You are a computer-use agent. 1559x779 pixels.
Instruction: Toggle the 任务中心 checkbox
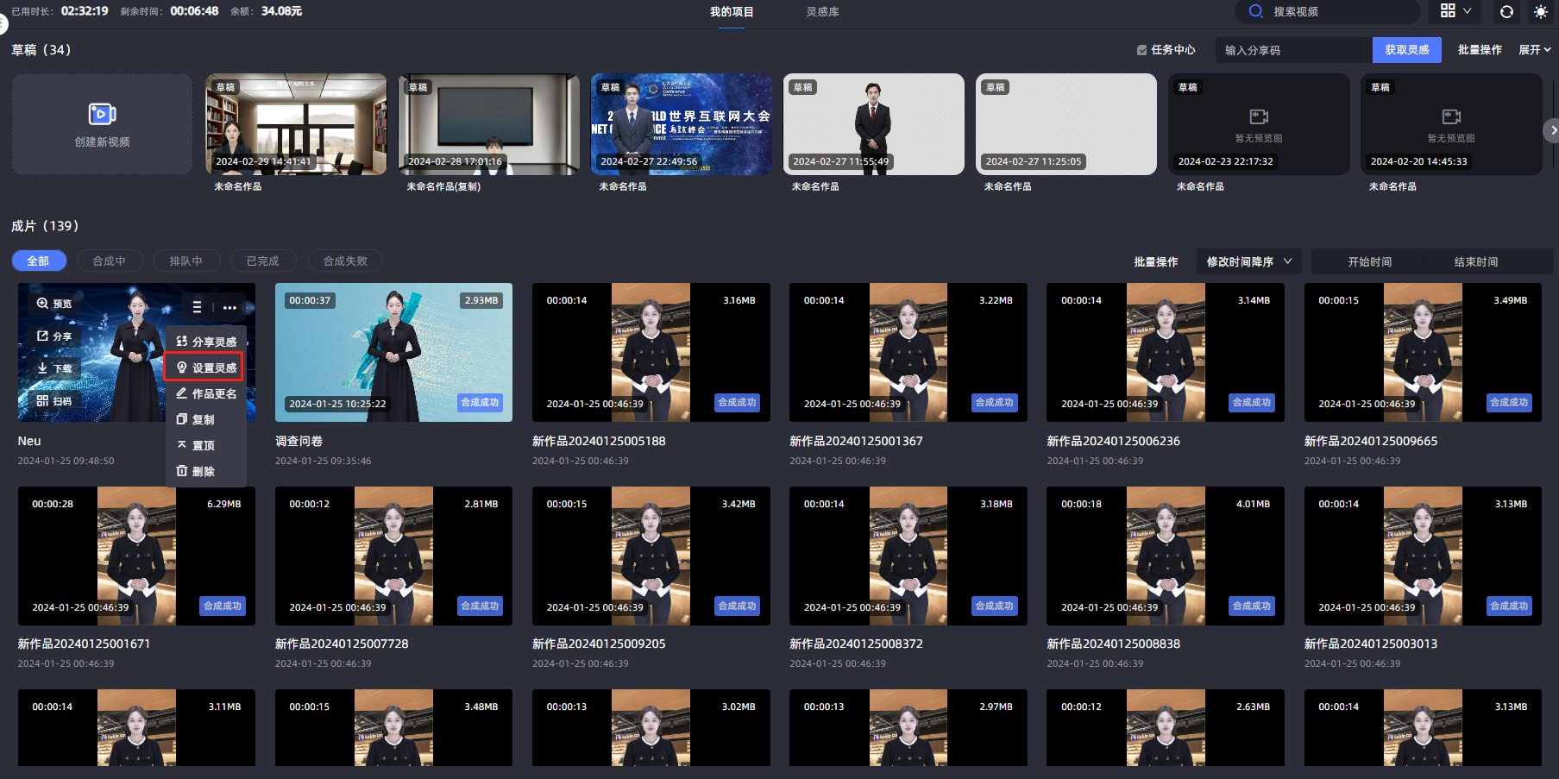[1142, 50]
